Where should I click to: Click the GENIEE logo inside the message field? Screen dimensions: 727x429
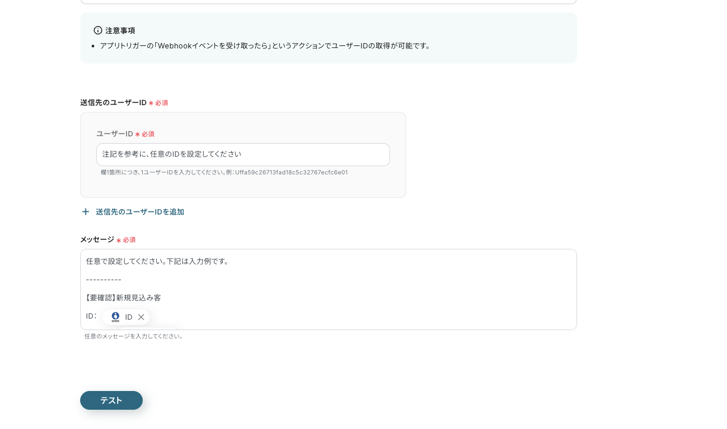(x=115, y=317)
